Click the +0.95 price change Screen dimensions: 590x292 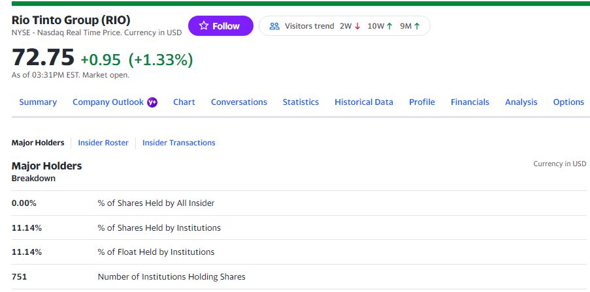(101, 60)
